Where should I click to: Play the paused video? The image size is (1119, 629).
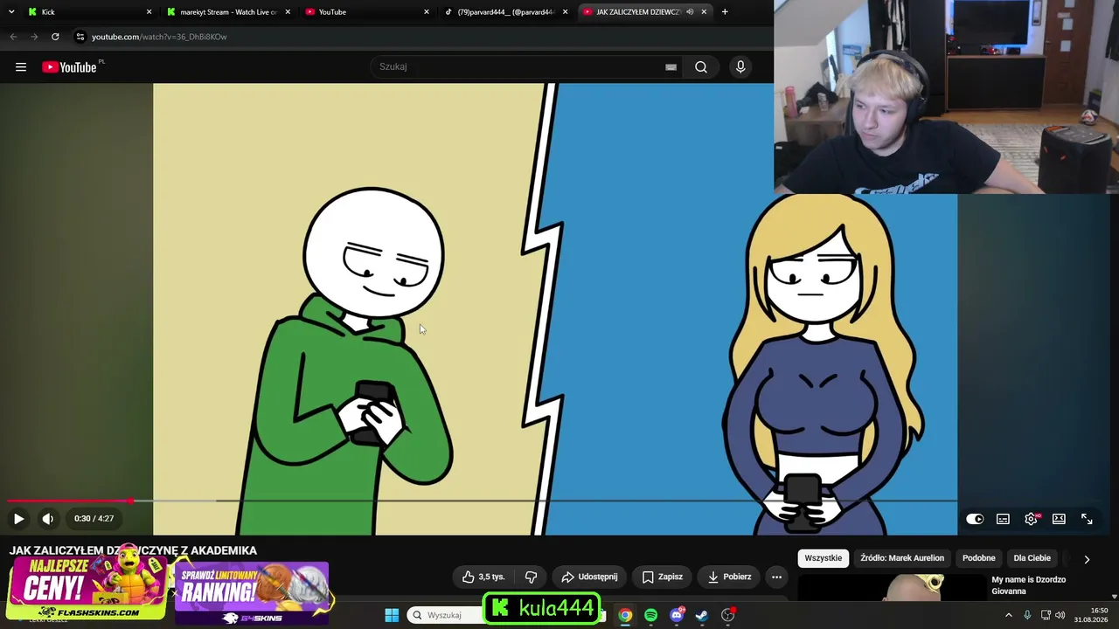tap(18, 519)
